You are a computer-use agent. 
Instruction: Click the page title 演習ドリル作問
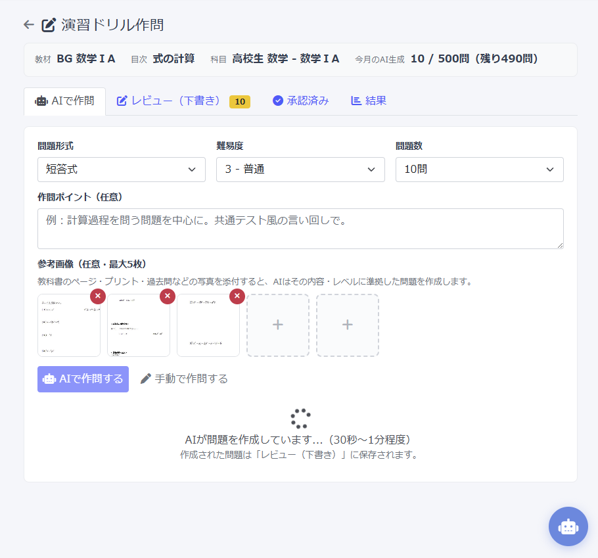pyautogui.click(x=112, y=25)
